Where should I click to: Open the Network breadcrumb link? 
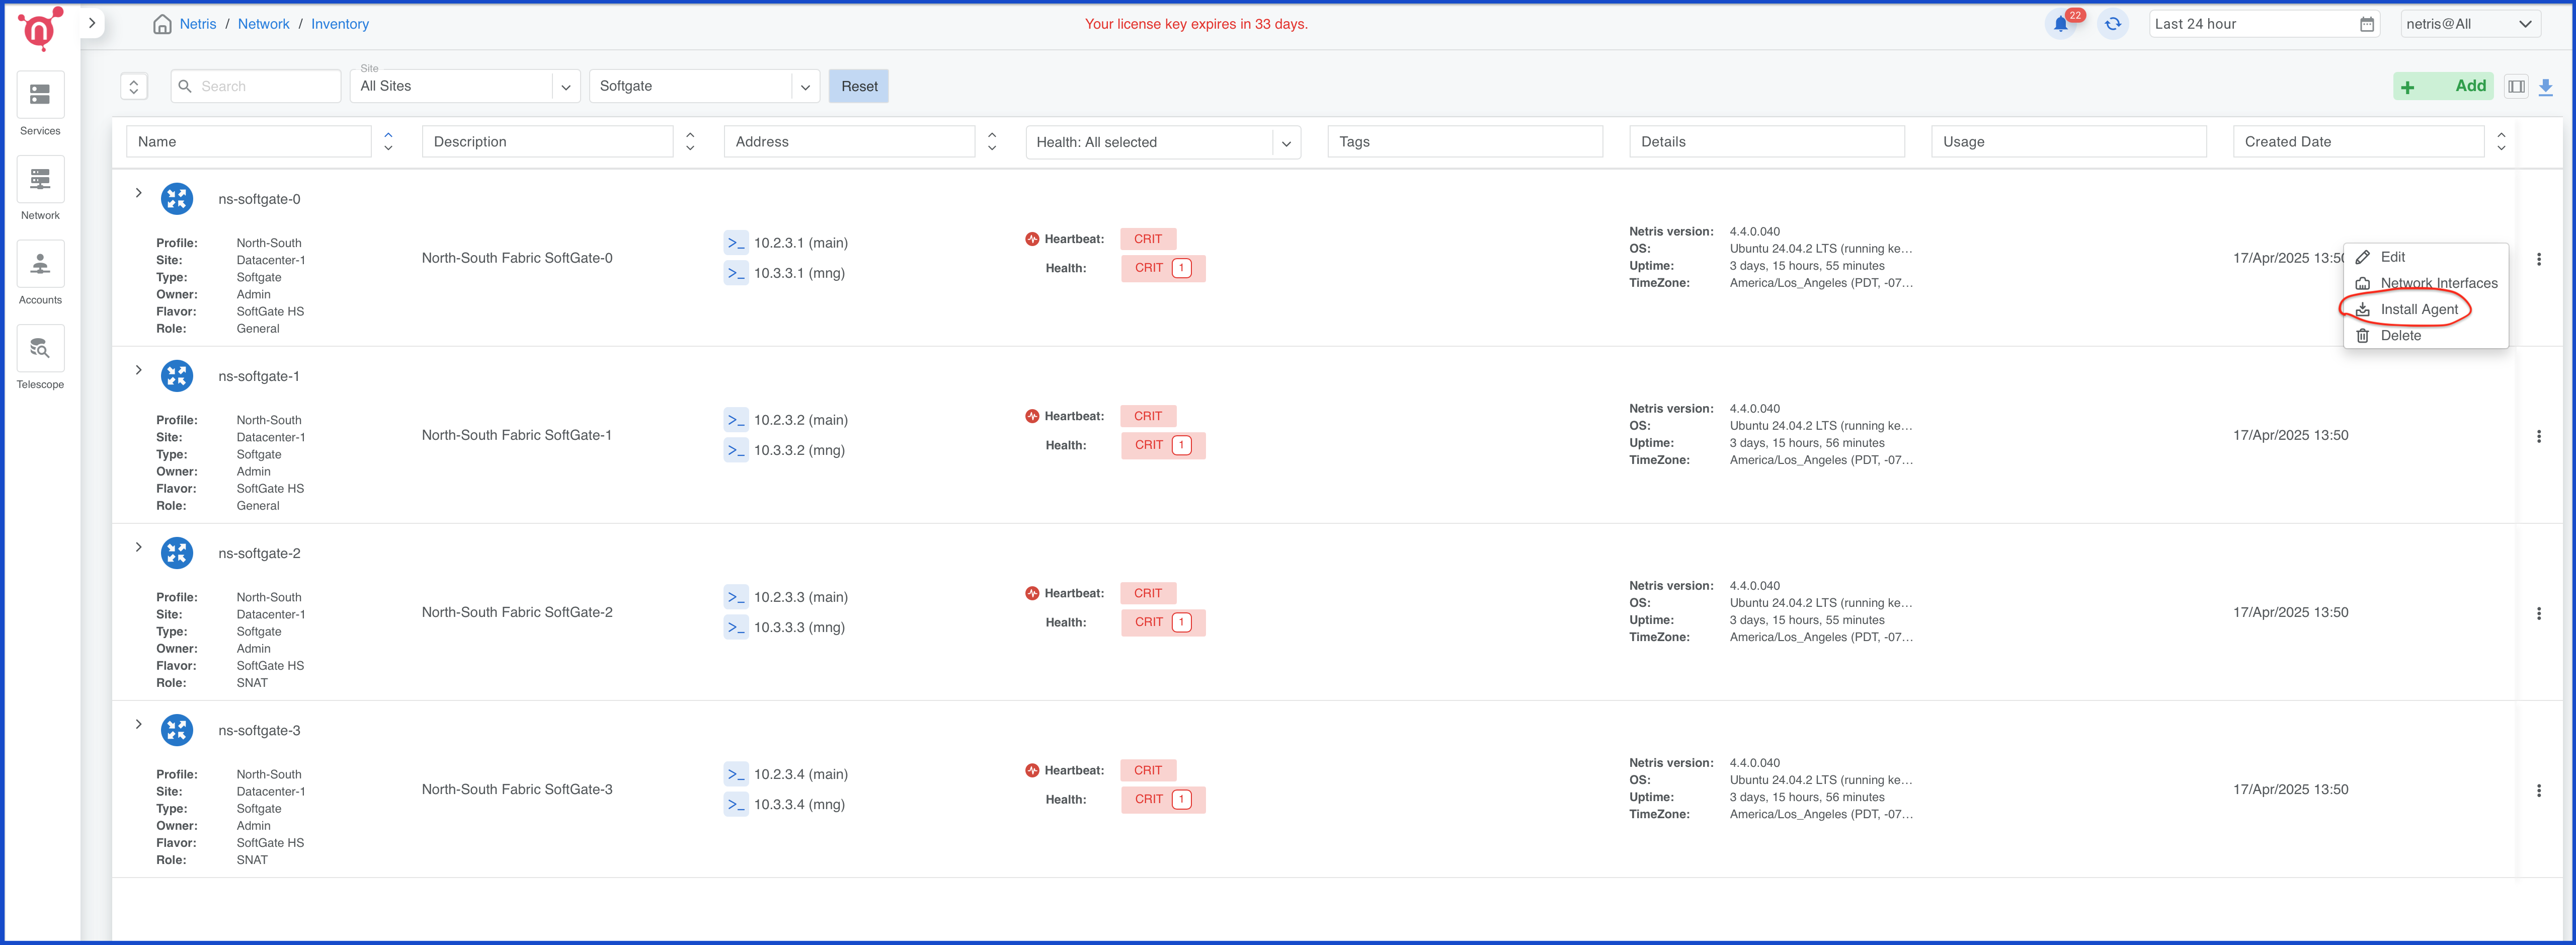pyautogui.click(x=263, y=23)
